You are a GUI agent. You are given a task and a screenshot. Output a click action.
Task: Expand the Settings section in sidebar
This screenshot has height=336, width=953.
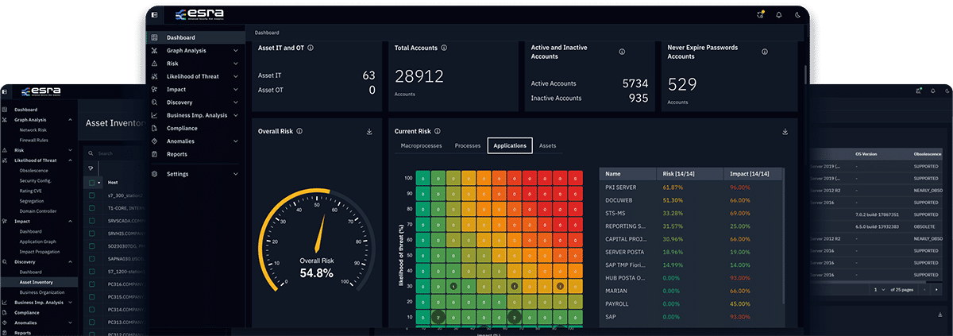(236, 174)
